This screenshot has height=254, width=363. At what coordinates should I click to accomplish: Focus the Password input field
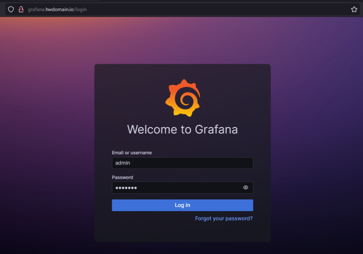175,188
